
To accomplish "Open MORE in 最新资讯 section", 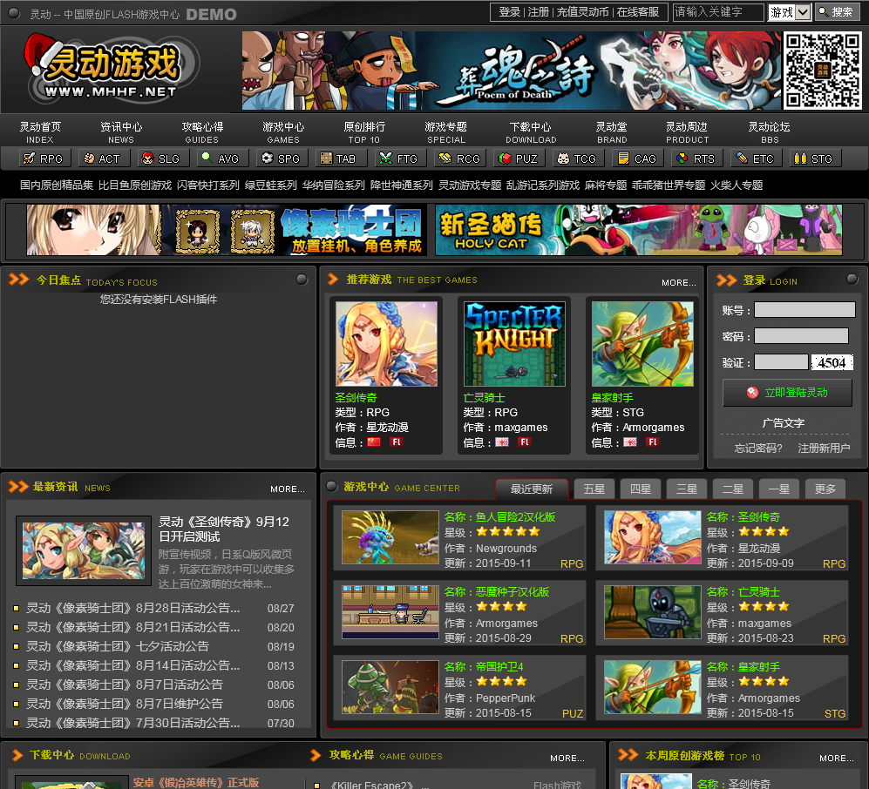I will coord(287,489).
